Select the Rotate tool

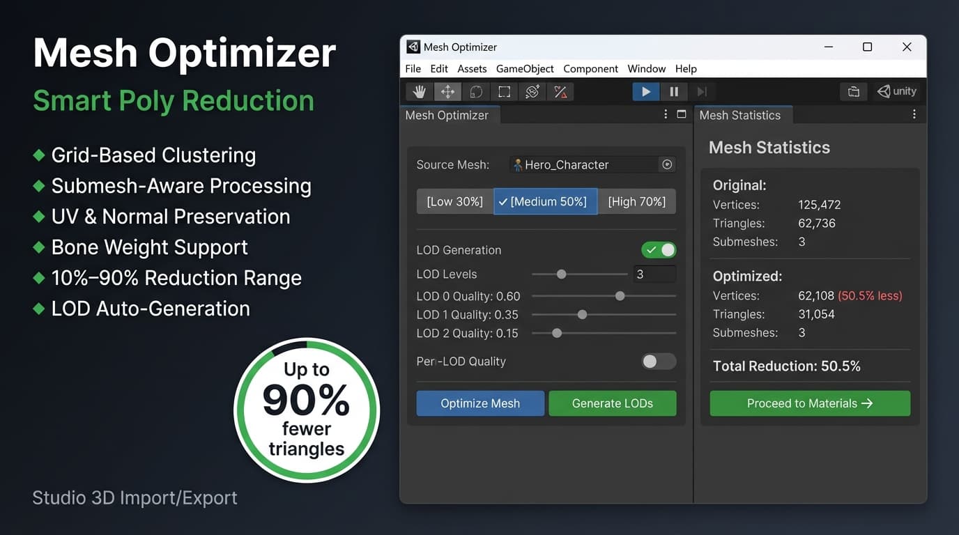pyautogui.click(x=475, y=91)
